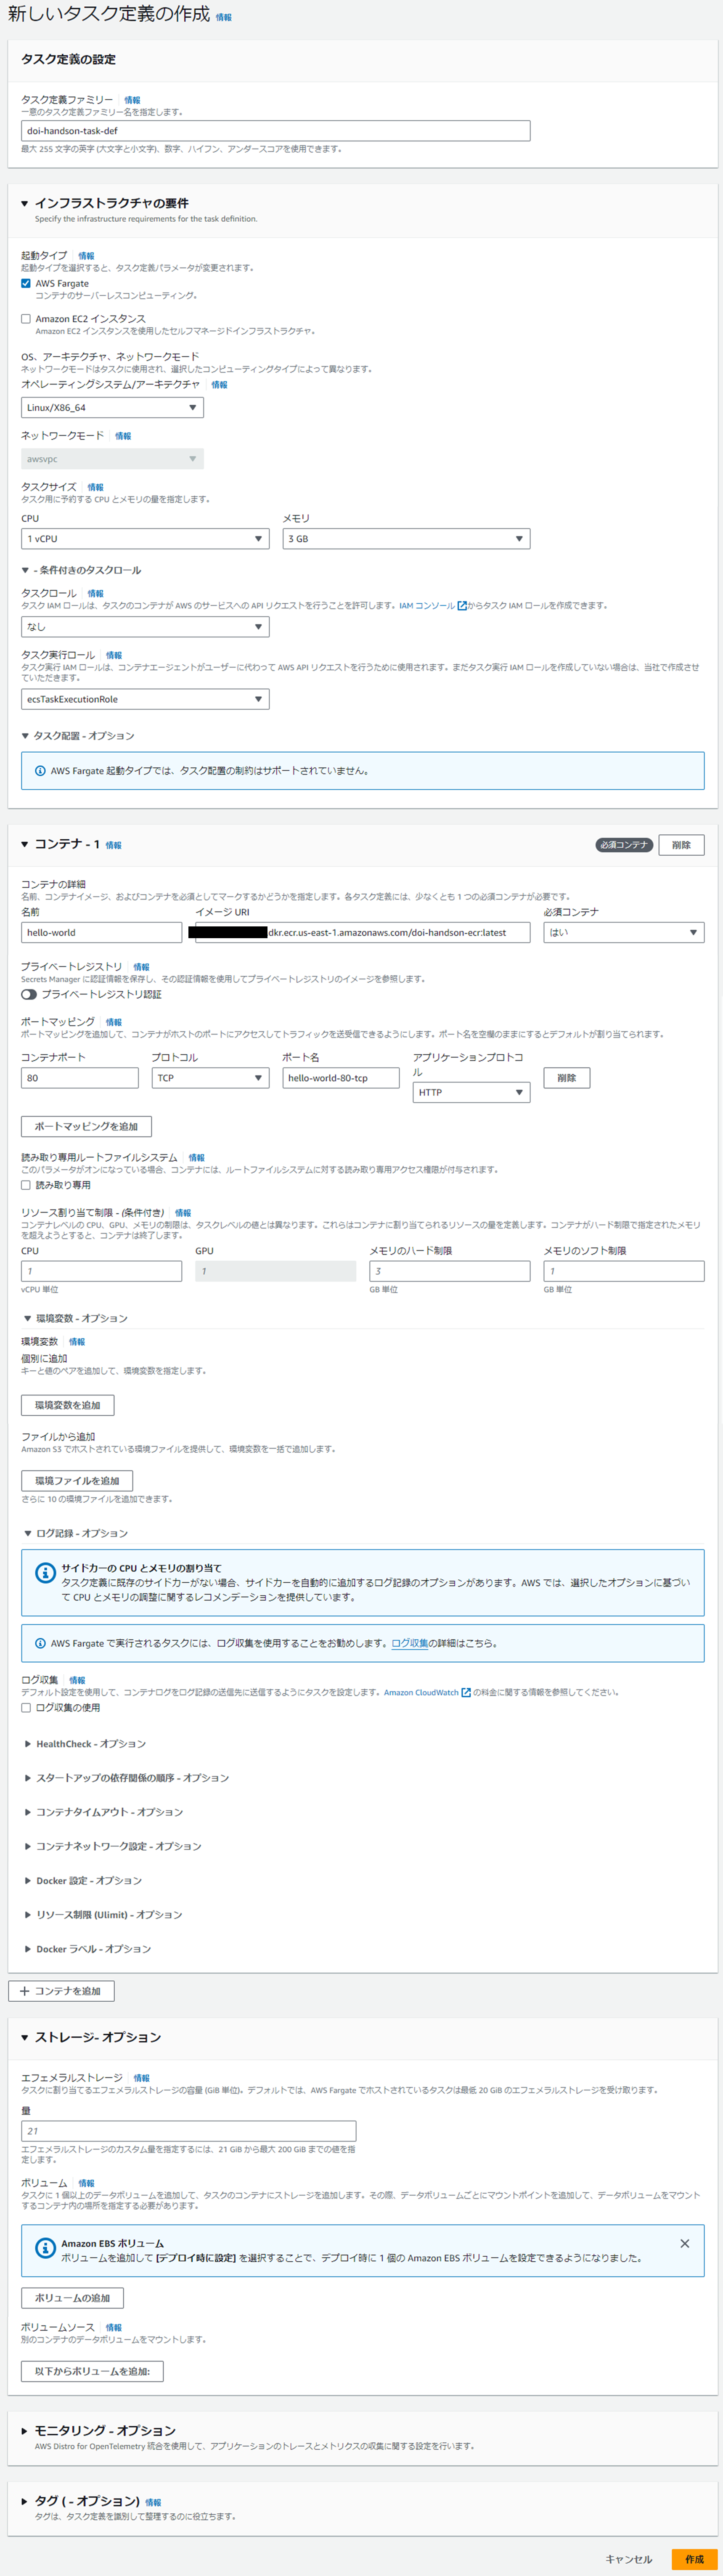
Task: Open 情報 link beside タスク定義ファミリー
Action: point(132,100)
